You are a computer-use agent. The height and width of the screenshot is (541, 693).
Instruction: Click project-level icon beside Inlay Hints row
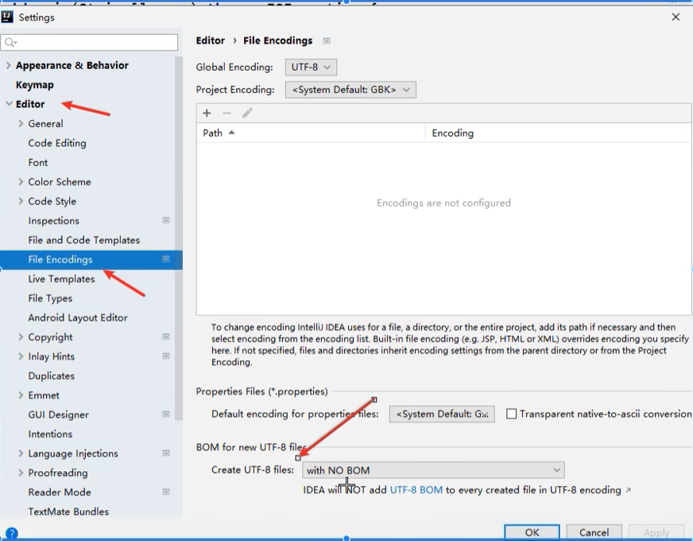(x=166, y=357)
